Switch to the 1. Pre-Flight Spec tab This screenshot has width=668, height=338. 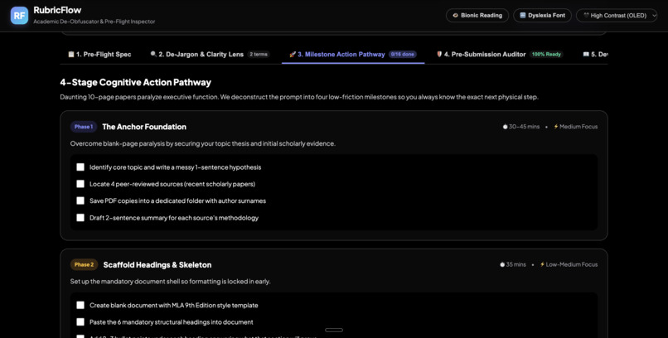coord(99,55)
